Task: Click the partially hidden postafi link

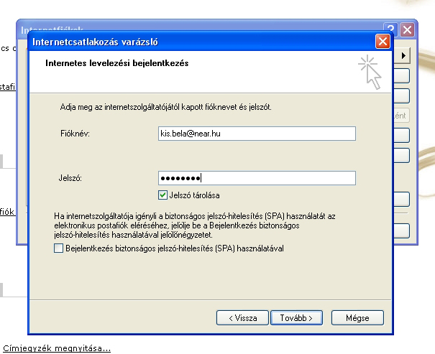Action: 8,86
